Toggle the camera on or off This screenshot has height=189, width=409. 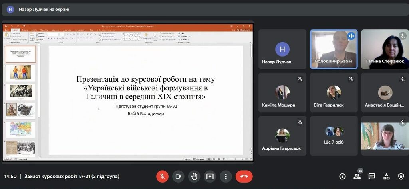pyautogui.click(x=178, y=176)
